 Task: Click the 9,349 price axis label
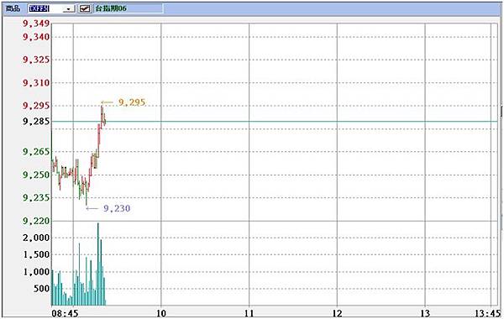36,24
